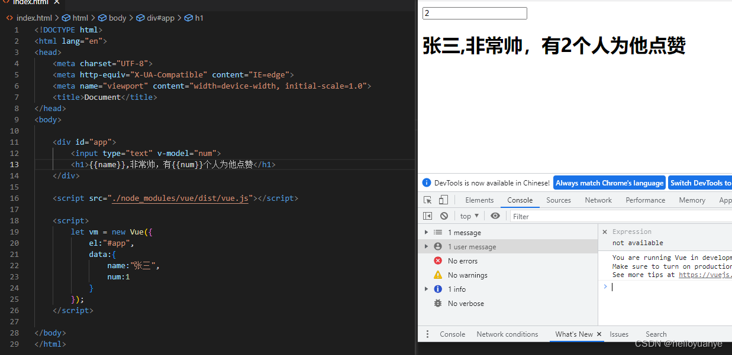Image resolution: width=732 pixels, height=355 pixels.
Task: Switch to the Sources tab
Action: (x=558, y=200)
